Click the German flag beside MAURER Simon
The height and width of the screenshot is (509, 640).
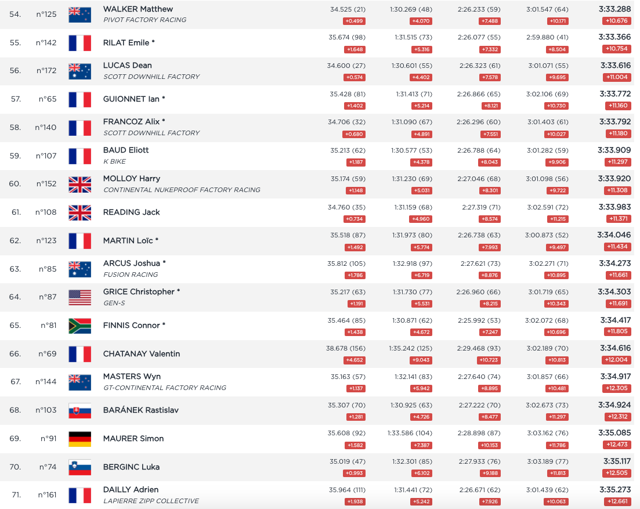(79, 439)
